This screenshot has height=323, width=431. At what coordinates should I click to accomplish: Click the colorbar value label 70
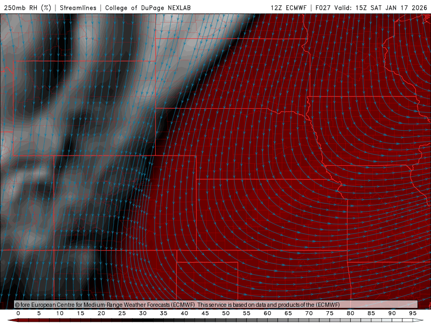point(309,313)
